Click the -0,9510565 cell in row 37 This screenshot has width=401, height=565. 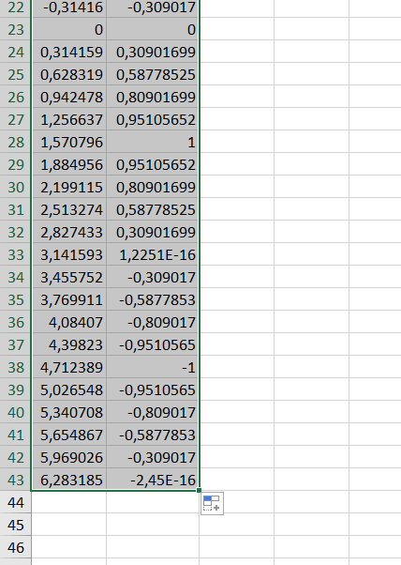(153, 344)
